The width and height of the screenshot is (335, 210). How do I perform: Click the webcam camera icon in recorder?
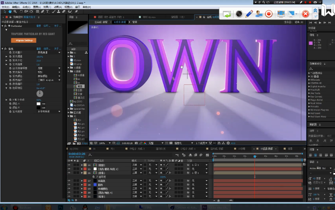pyautogui.click(x=238, y=14)
